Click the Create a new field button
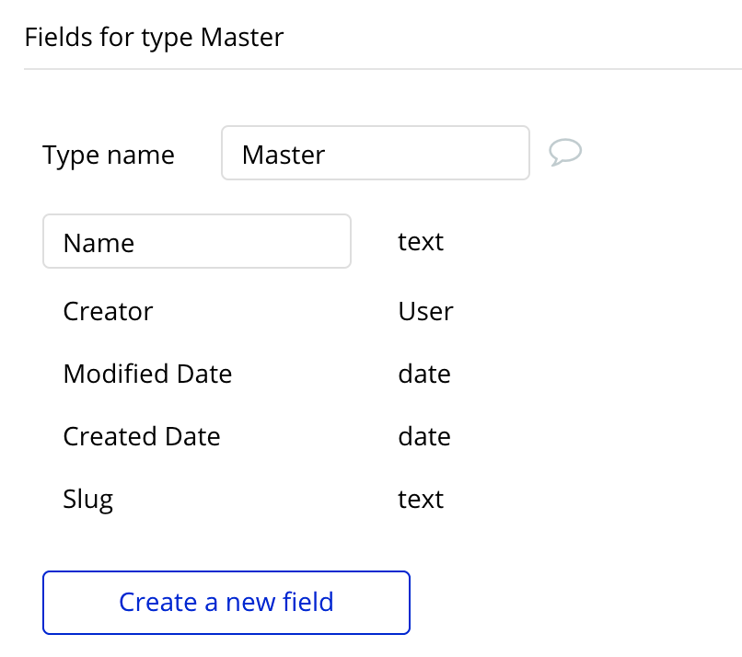This screenshot has width=742, height=657. (226, 602)
